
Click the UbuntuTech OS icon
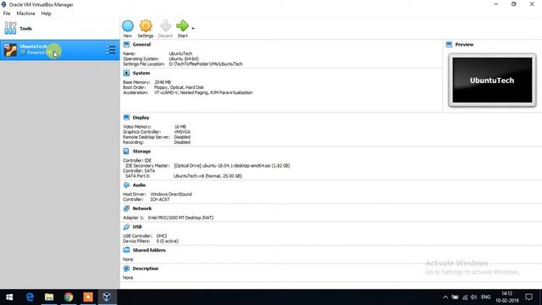tap(10, 50)
